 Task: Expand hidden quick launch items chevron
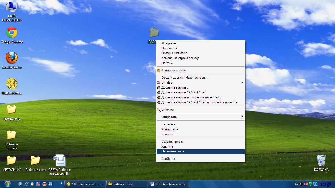pos(61,183)
